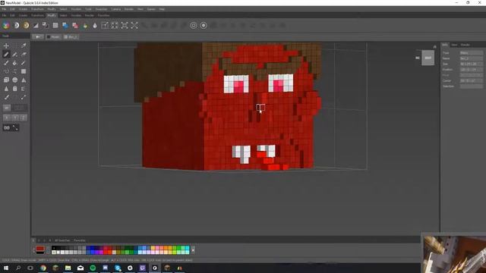The width and height of the screenshot is (486, 273).
Task: Select the Box primitive tool
Action: click(6, 80)
